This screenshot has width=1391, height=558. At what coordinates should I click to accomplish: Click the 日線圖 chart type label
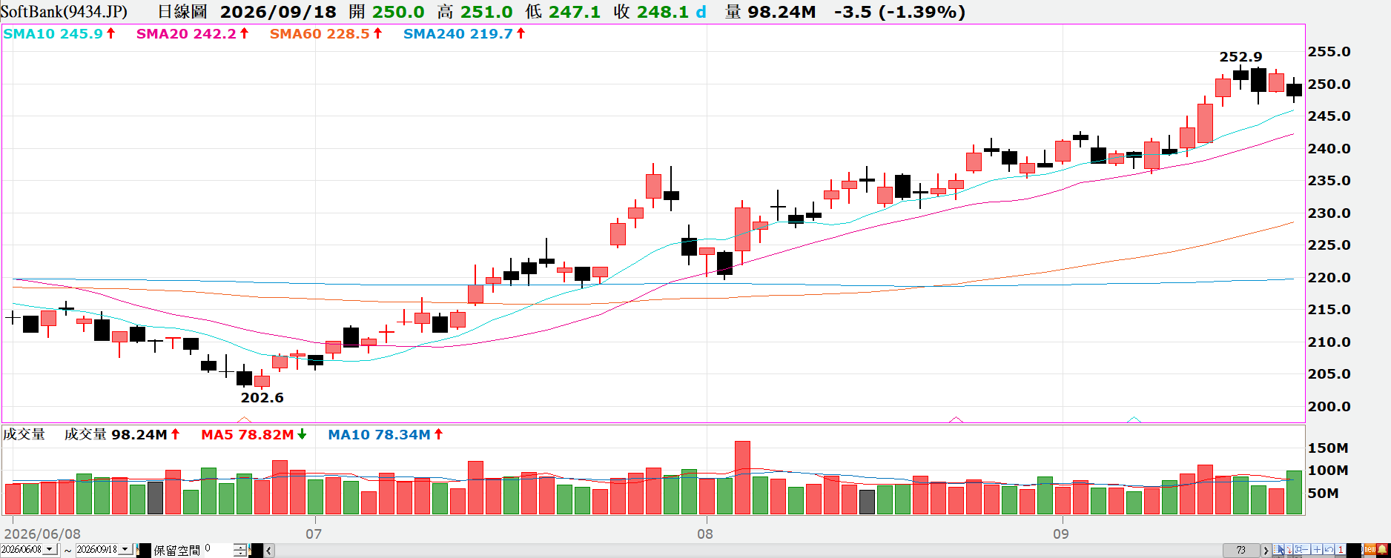[x=182, y=12]
